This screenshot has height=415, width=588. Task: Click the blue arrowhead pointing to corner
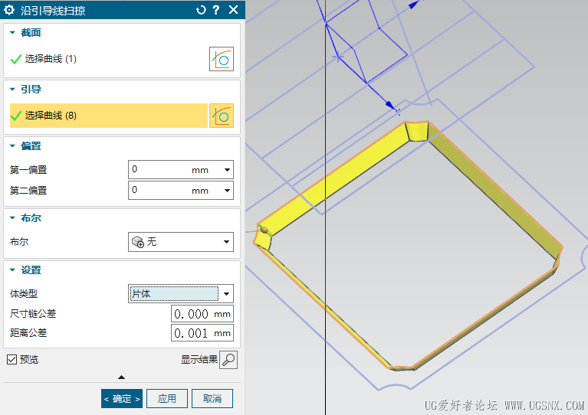click(390, 105)
